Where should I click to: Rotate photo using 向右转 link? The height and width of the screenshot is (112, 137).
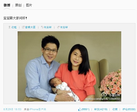[x=64, y=27]
